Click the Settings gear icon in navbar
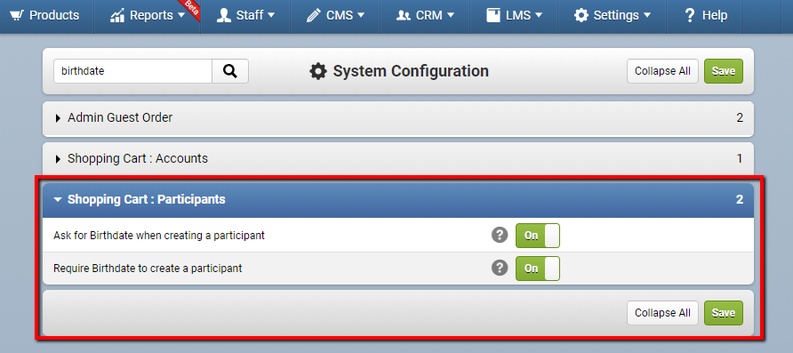Viewport: 793px width, 353px height. click(581, 16)
